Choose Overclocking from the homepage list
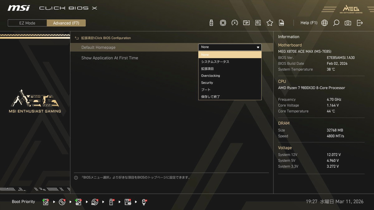374x210 pixels. coord(210,76)
